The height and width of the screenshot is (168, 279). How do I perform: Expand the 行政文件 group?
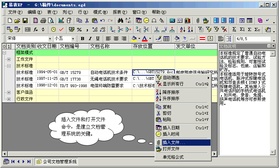click(x=9, y=99)
